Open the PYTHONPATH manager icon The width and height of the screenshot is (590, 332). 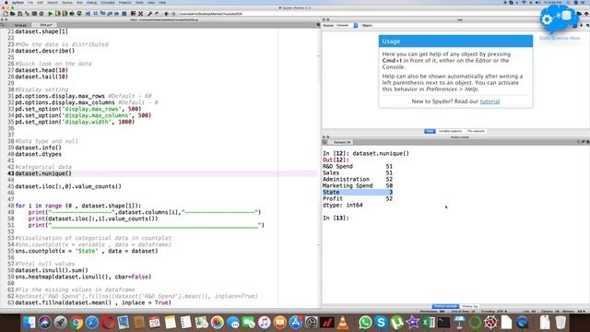coord(157,14)
